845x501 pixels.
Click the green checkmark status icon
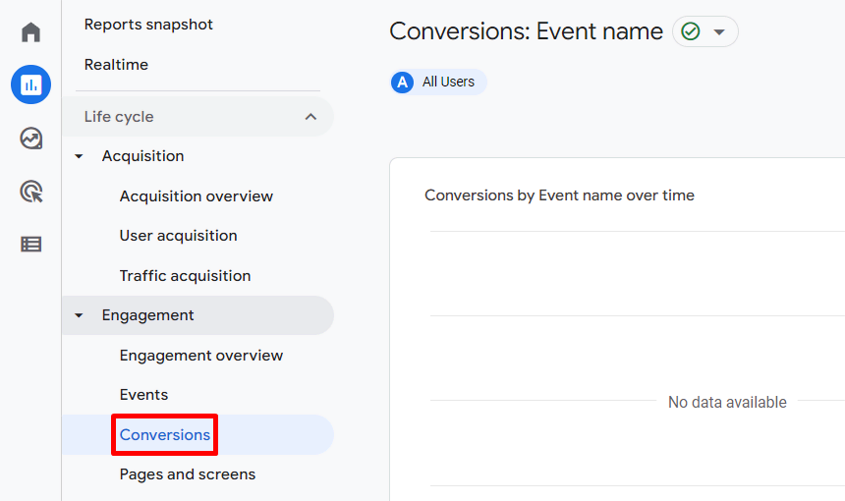(691, 31)
